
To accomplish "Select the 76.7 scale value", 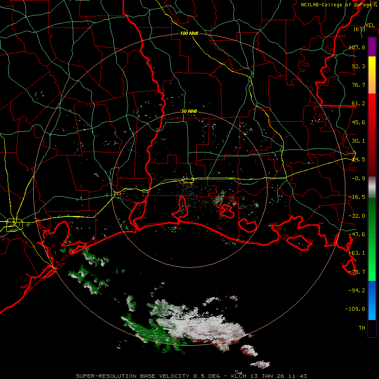I will click(x=358, y=85).
